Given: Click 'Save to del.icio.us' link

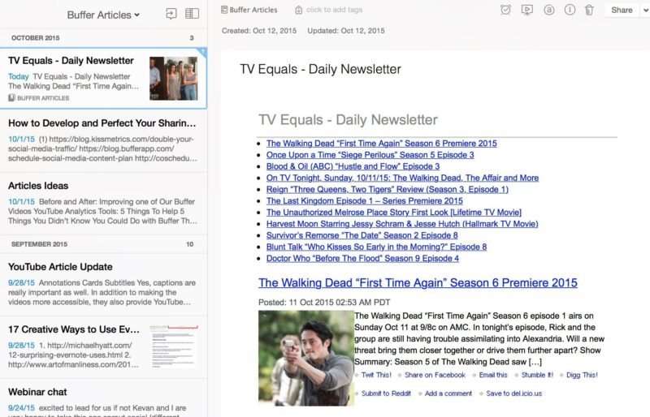Looking at the screenshot, I should click(513, 393).
